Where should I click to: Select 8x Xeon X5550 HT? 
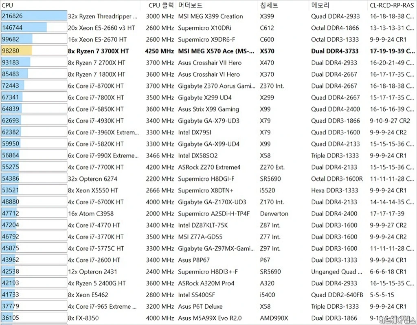click(x=93, y=190)
